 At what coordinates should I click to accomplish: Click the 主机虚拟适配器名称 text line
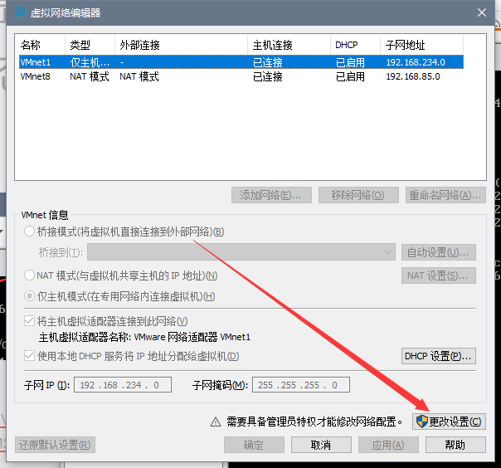click(144, 337)
